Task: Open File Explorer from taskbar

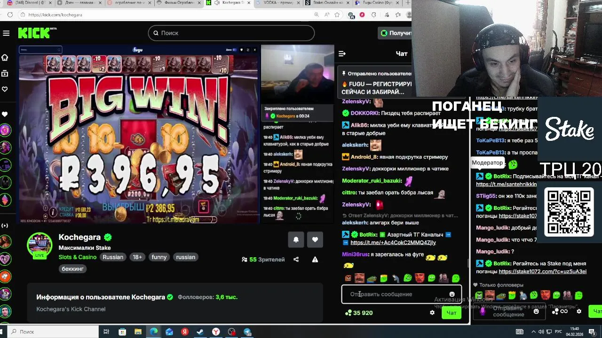Action: pos(138,332)
